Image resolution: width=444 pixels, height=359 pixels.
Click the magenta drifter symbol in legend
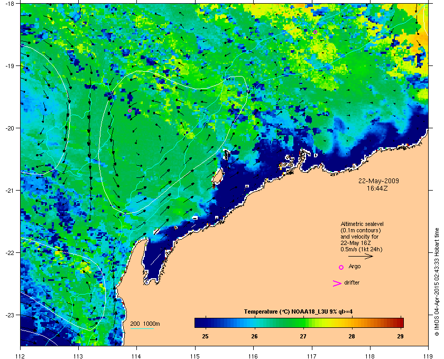[x=337, y=284]
